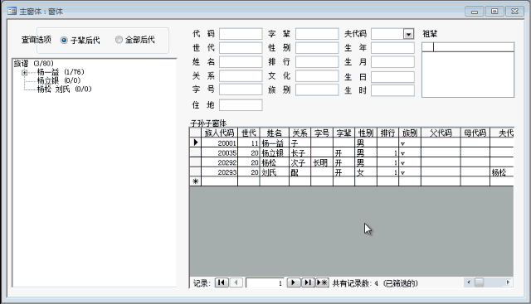Select tree root 族谱 (3/80)
Viewport: 531px width, 304px height.
point(34,63)
